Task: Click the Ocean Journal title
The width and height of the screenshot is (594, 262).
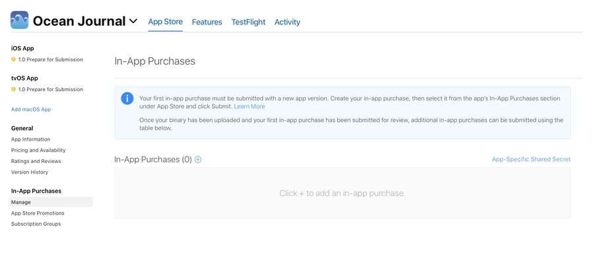Action: [79, 21]
